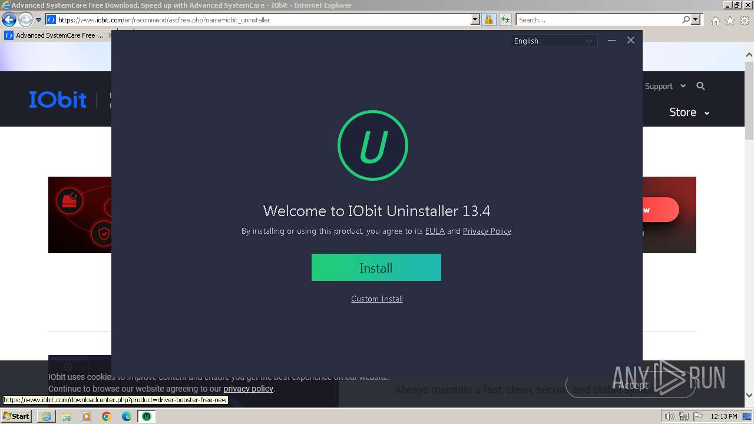Click the site favicon in the address bar
Screen dimensions: 754x424
(x=51, y=19)
